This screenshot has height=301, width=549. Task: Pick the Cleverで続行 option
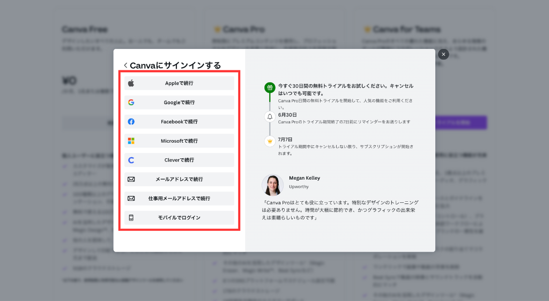coord(179,160)
